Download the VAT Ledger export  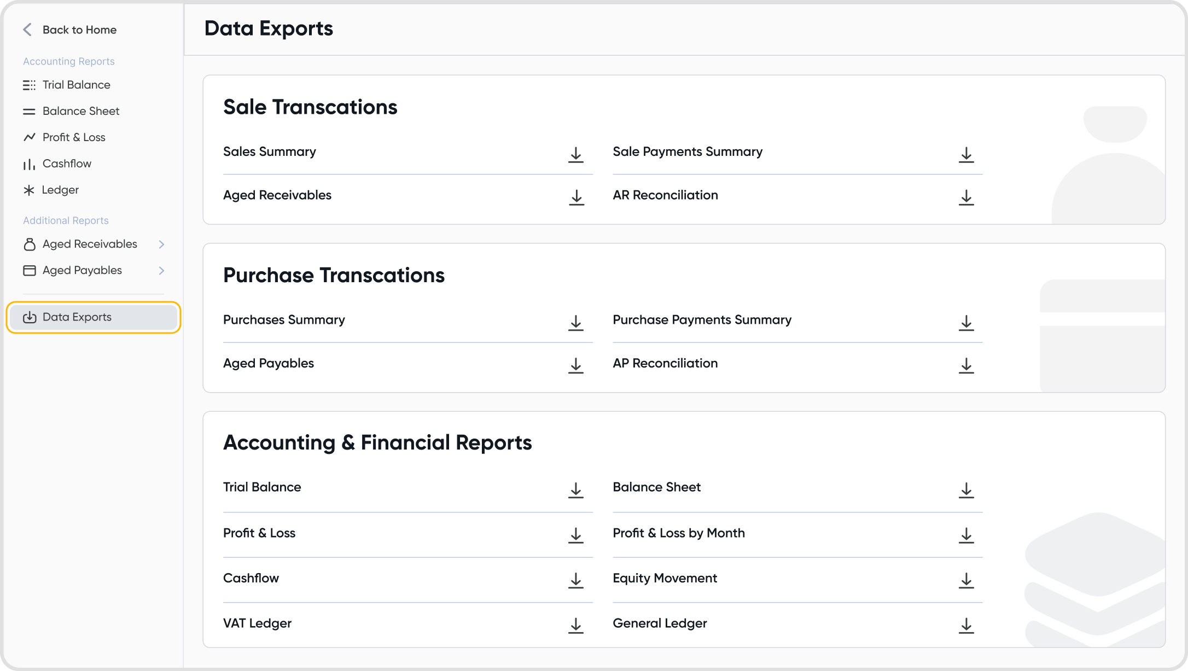pyautogui.click(x=575, y=625)
